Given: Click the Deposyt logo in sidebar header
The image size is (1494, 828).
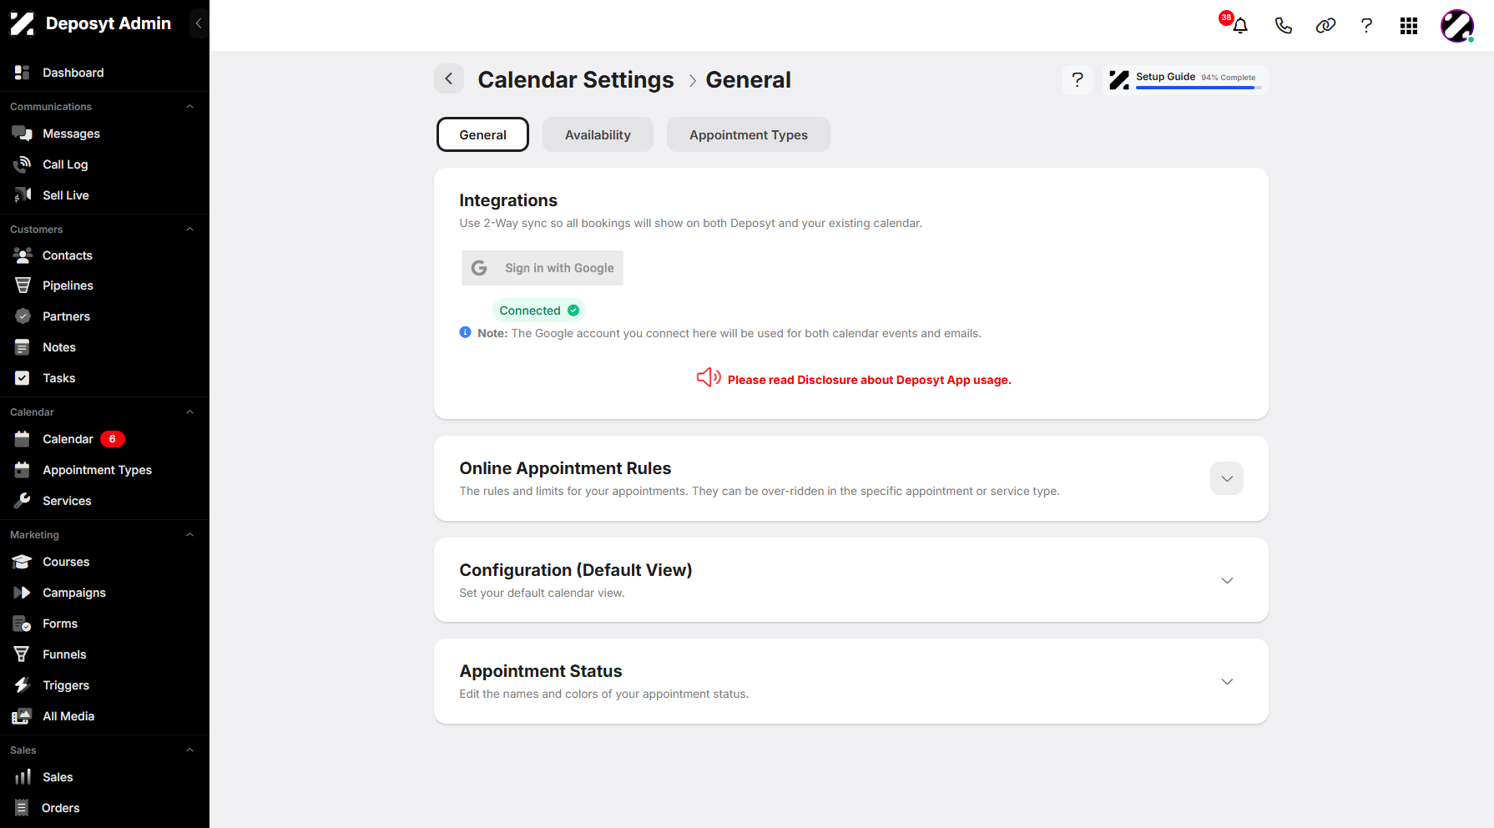Looking at the screenshot, I should click(23, 23).
